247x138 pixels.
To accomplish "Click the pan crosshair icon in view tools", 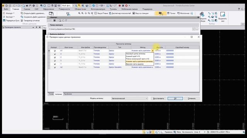I will tap(86, 13).
